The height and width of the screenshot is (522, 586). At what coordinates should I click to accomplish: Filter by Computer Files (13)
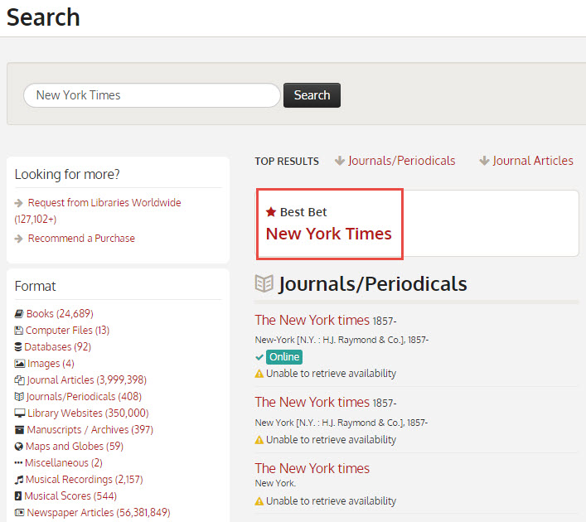pos(67,331)
